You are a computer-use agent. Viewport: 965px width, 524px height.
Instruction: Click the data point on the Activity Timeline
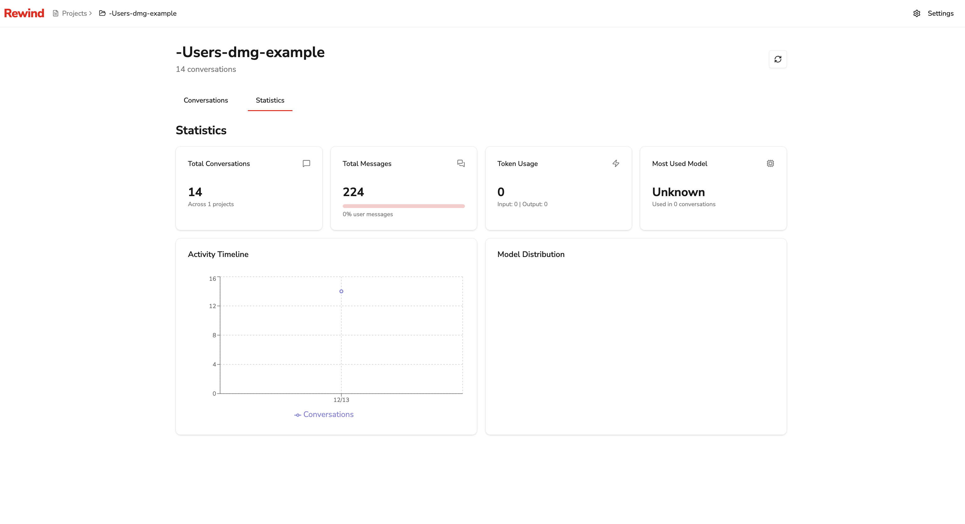point(341,291)
